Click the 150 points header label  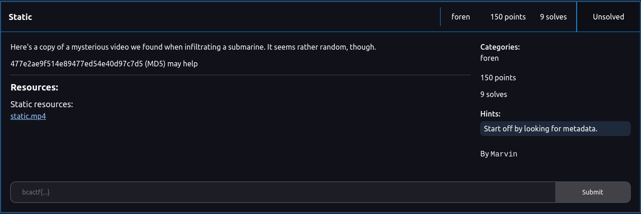508,17
